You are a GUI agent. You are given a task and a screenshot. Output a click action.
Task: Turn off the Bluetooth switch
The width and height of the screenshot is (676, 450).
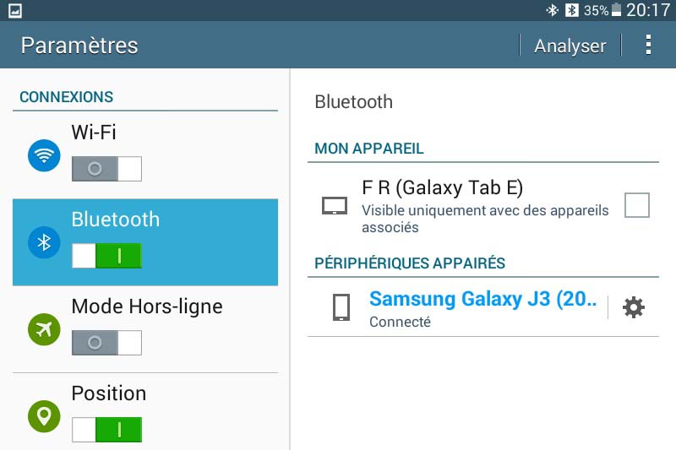(106, 256)
